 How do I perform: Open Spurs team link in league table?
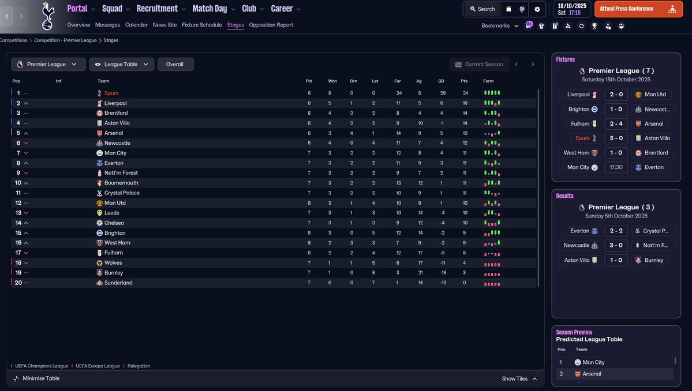click(111, 93)
